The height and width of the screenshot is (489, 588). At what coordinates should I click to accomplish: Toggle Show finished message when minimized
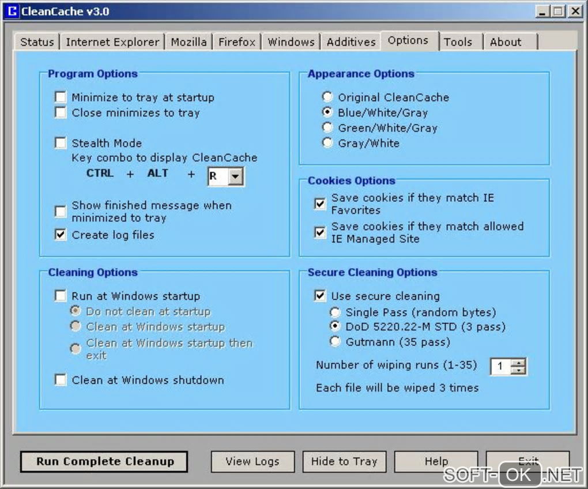click(61, 212)
